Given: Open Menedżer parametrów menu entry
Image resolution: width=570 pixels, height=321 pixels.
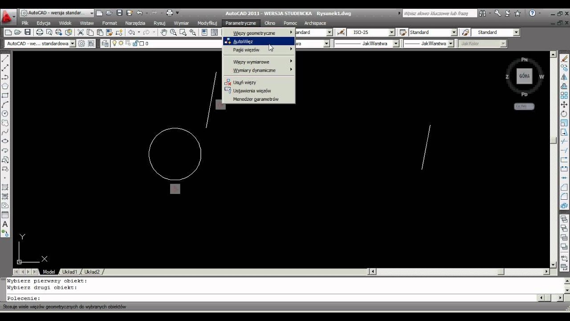Looking at the screenshot, I should click(259, 99).
